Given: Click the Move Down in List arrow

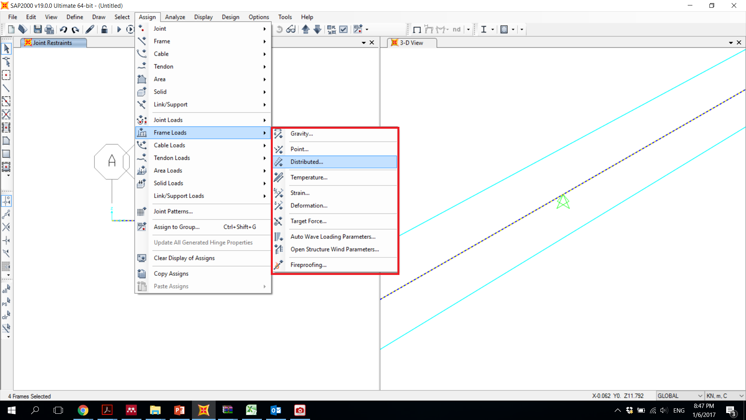Looking at the screenshot, I should (317, 29).
